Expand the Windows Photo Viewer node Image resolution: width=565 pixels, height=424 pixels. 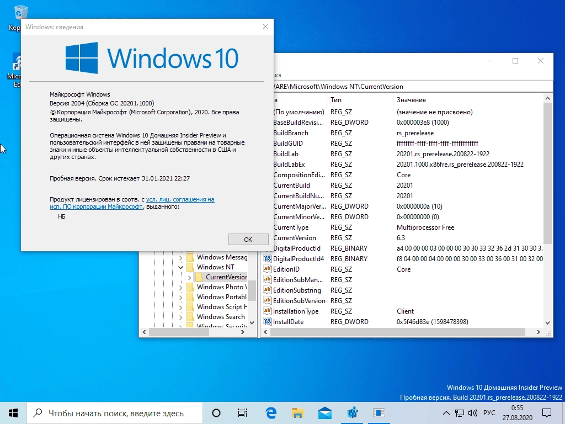click(x=180, y=287)
